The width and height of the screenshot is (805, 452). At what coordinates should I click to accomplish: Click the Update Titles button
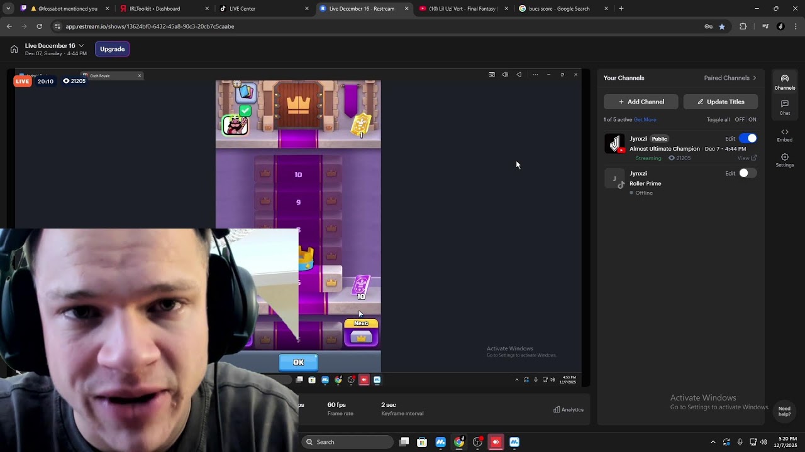click(720, 102)
